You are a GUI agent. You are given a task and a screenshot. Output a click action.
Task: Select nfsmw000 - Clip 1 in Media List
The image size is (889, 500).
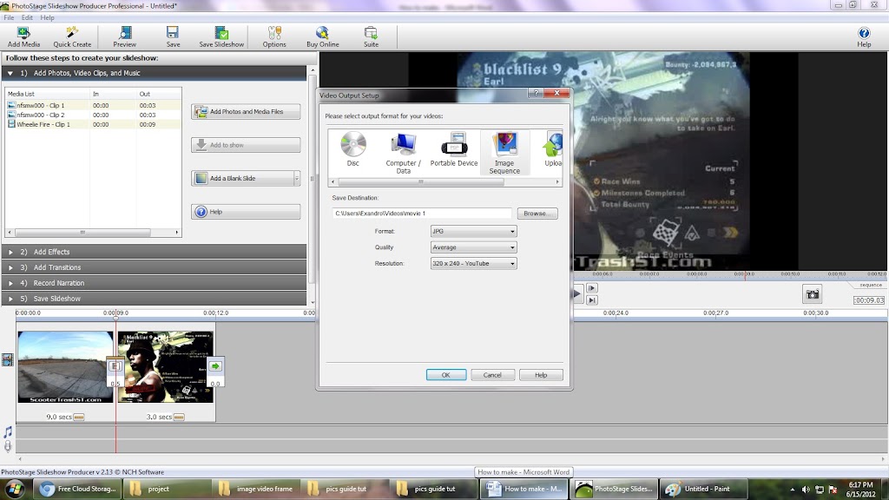click(x=94, y=105)
